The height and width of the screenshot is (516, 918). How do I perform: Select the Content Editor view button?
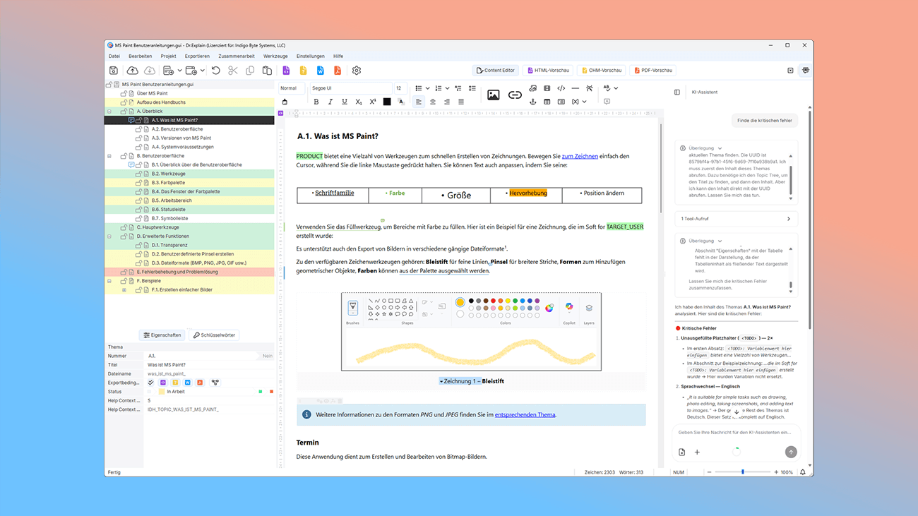[496, 71]
